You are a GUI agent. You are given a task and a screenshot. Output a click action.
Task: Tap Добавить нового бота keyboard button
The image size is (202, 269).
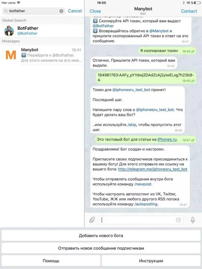click(x=101, y=236)
